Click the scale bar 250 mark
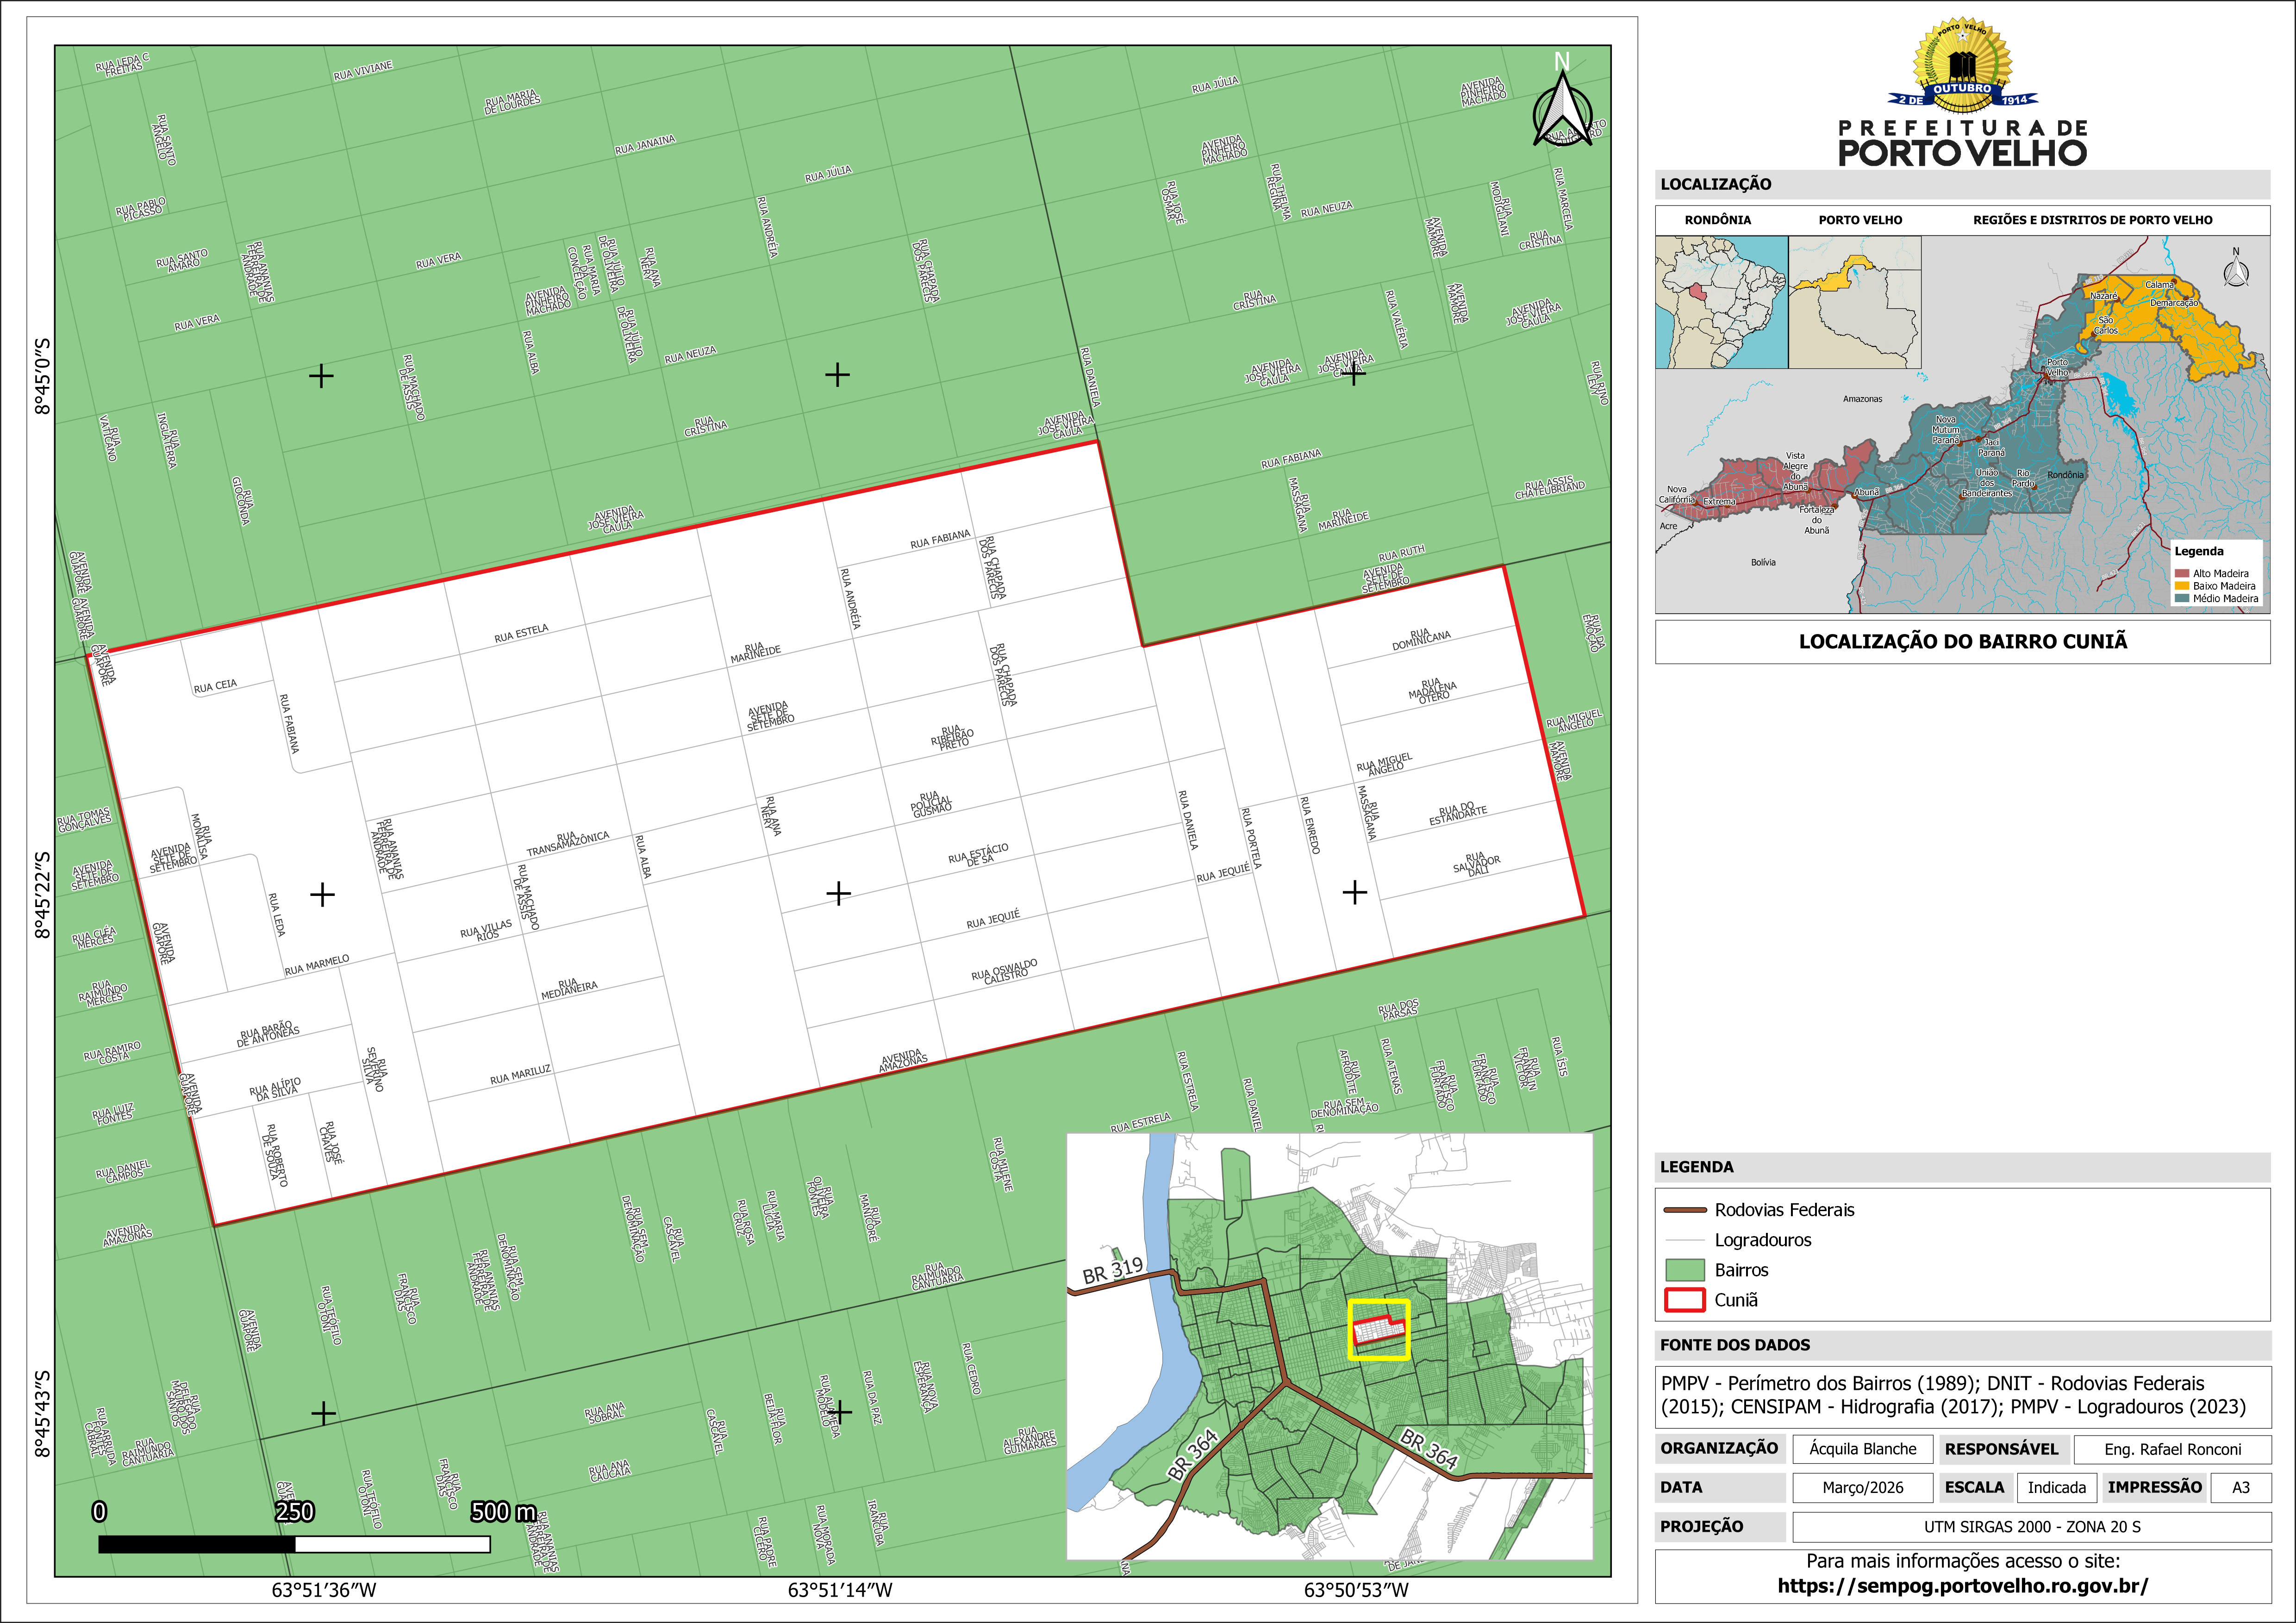 [x=295, y=1512]
